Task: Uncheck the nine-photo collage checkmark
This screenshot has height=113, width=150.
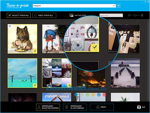Action: (69, 85)
